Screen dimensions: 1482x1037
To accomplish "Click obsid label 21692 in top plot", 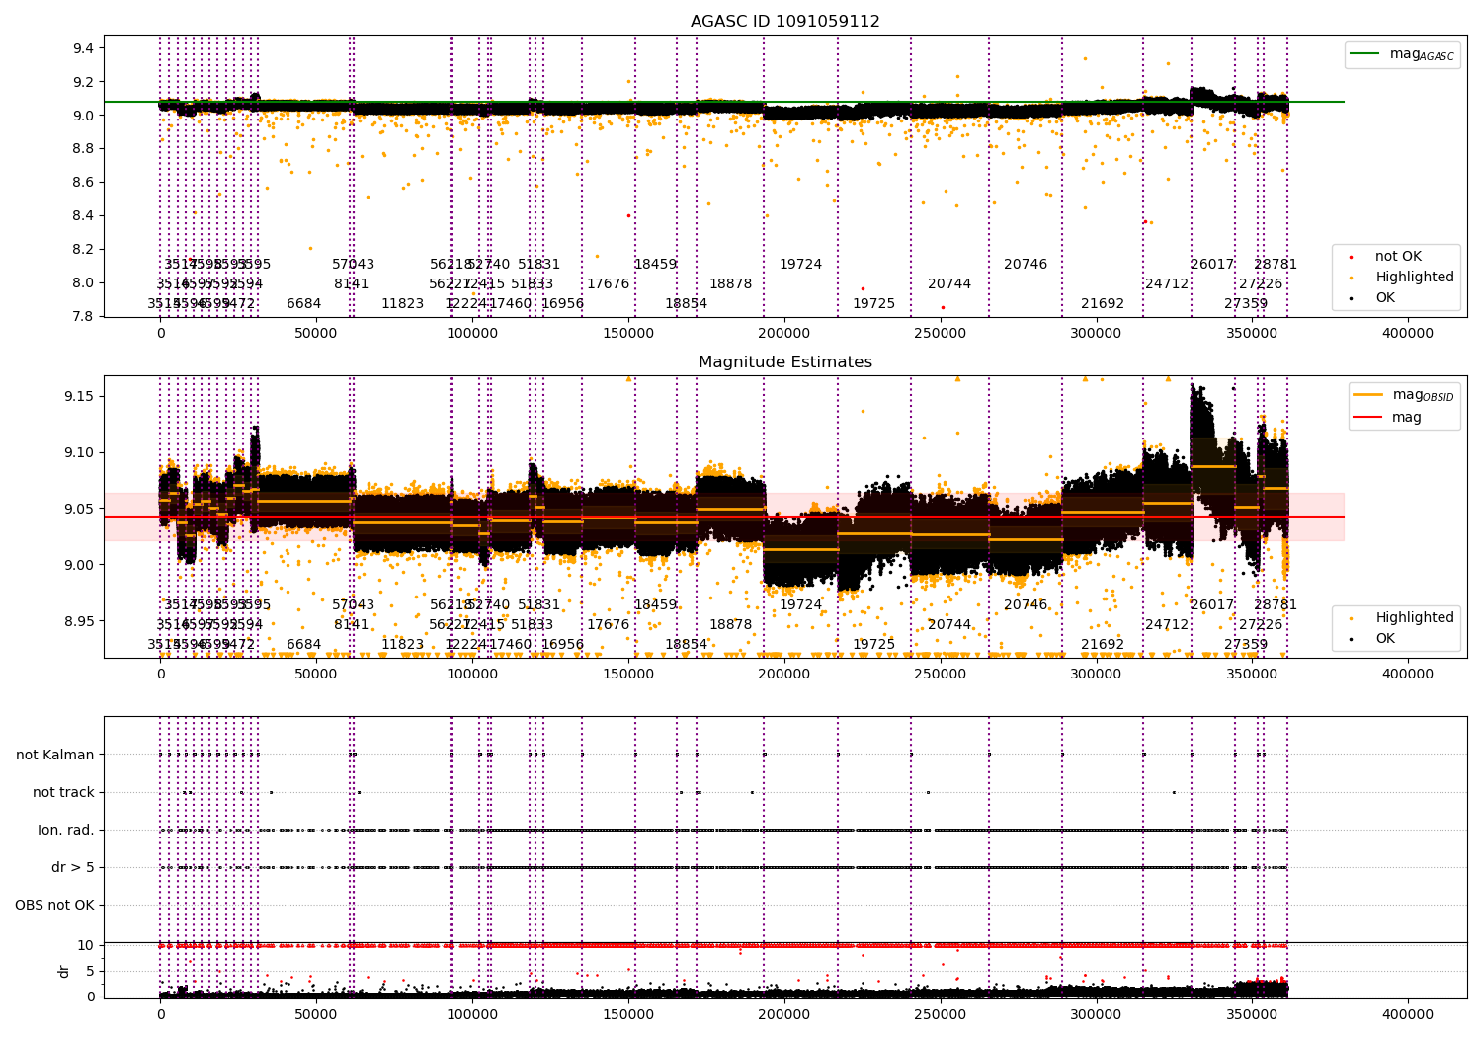I will coord(1103,303).
